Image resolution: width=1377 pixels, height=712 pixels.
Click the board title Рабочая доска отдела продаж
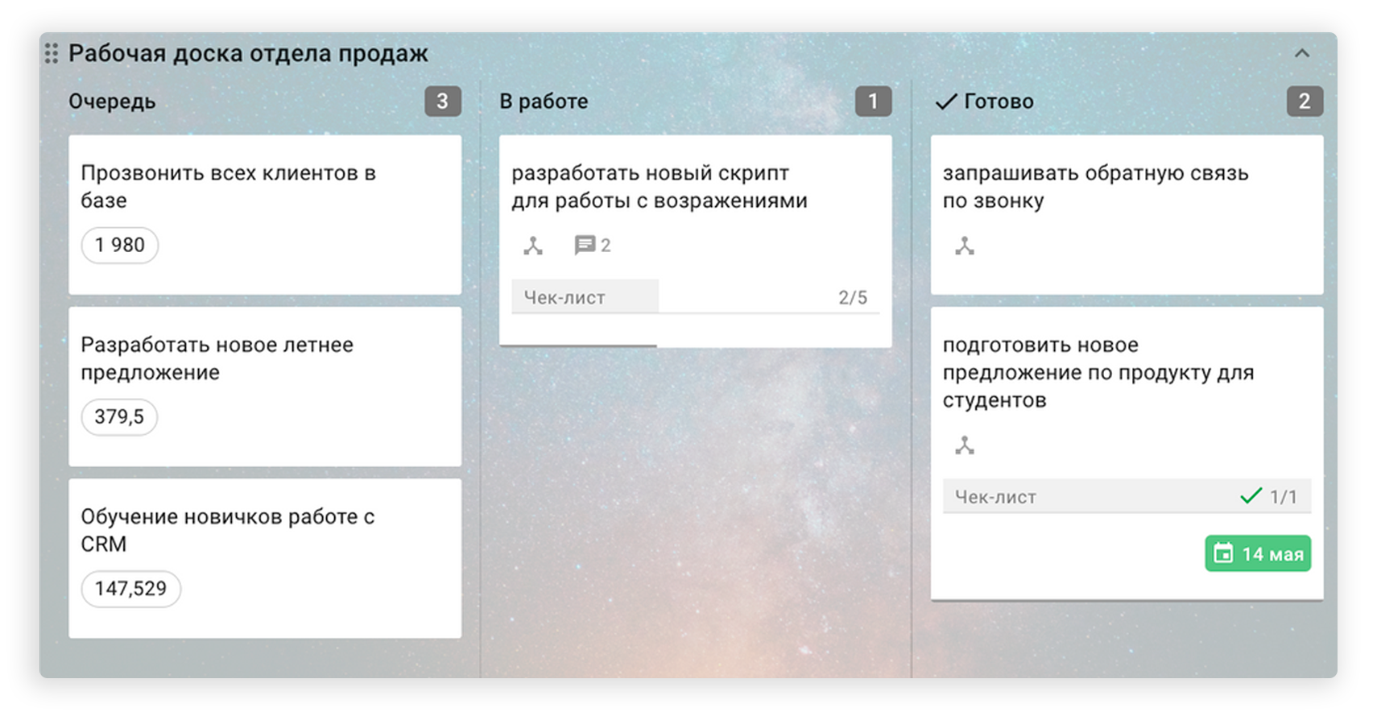pyautogui.click(x=248, y=53)
